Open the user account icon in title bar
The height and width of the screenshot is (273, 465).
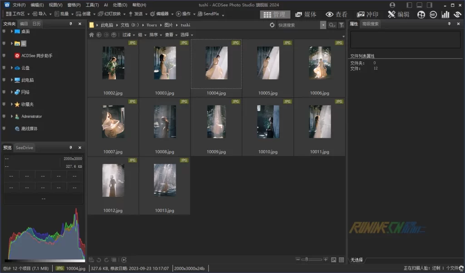[x=392, y=5]
